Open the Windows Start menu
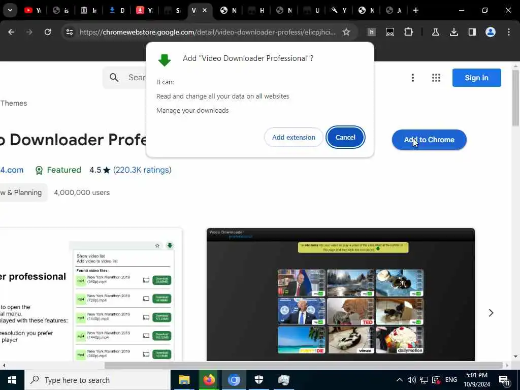 [x=12, y=380]
